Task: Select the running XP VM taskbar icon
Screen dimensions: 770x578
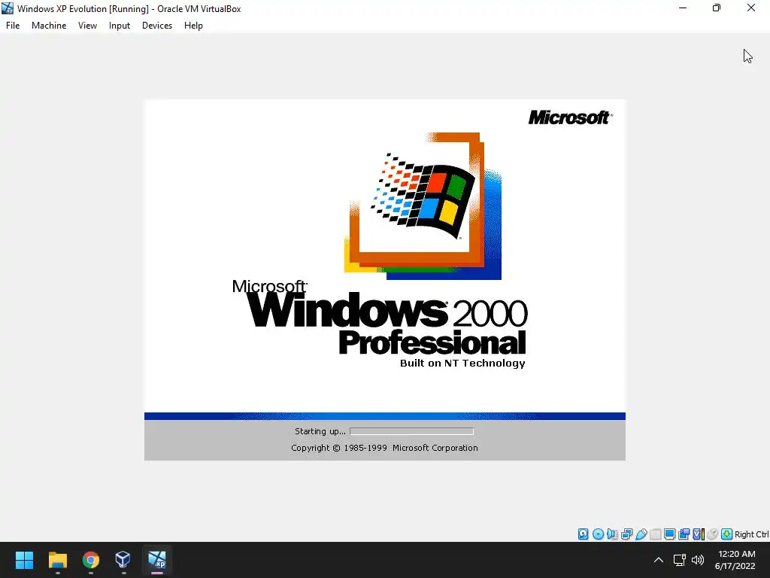Action: pos(157,560)
